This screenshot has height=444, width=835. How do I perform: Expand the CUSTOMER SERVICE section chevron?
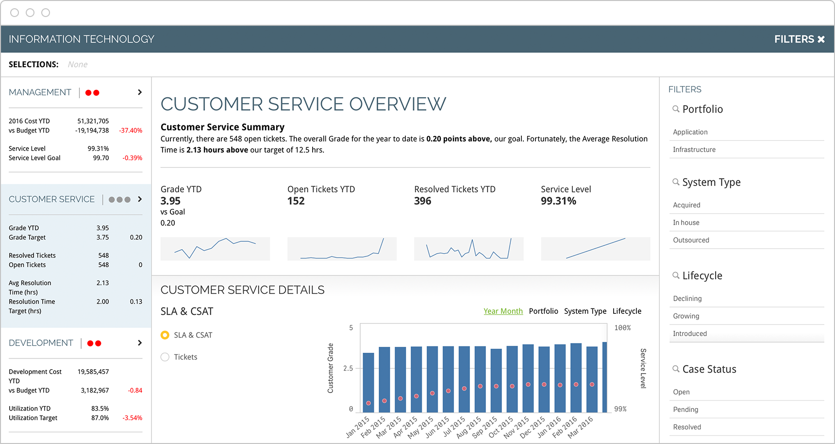click(140, 199)
